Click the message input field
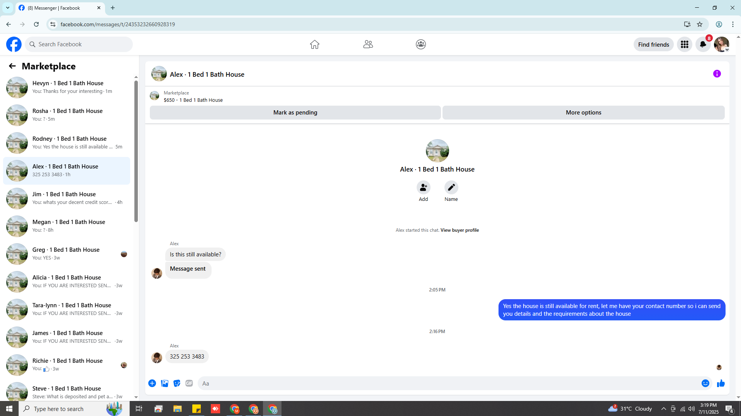The image size is (741, 416). tap(450, 383)
